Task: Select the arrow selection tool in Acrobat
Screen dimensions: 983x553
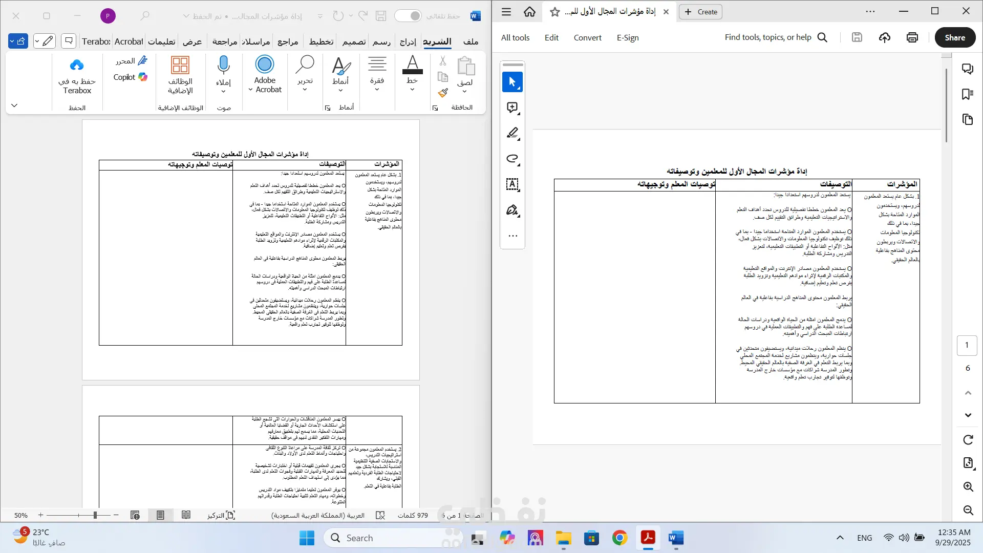Action: tap(512, 82)
